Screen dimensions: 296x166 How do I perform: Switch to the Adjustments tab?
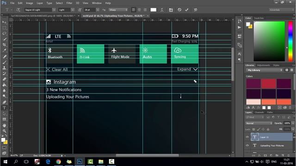pyautogui.click(x=264, y=65)
